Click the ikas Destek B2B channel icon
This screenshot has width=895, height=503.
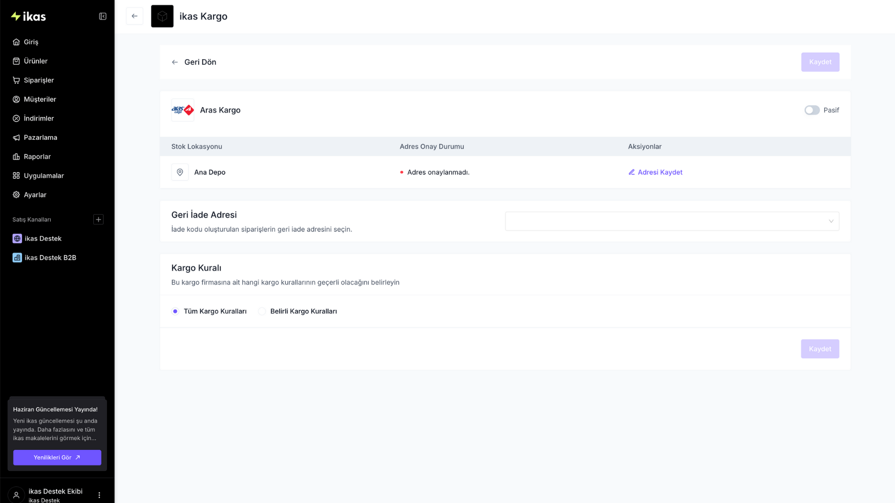coord(17,258)
